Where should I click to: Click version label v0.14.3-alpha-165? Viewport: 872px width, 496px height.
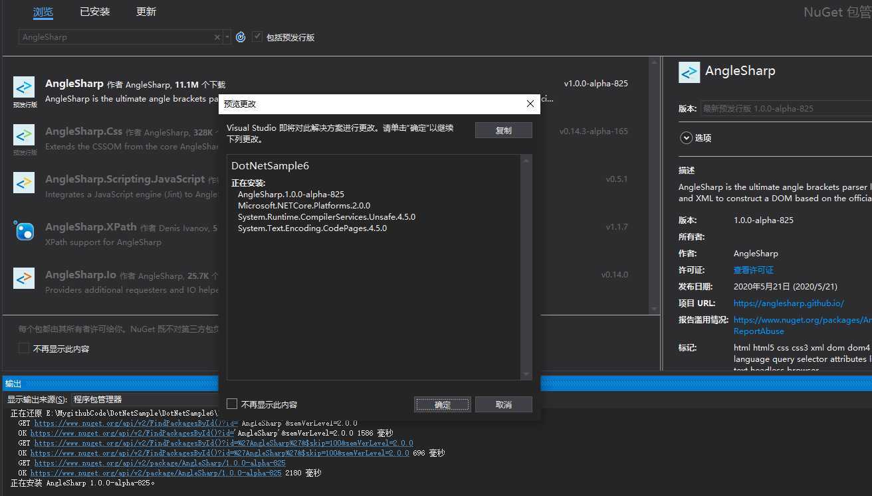tap(594, 131)
